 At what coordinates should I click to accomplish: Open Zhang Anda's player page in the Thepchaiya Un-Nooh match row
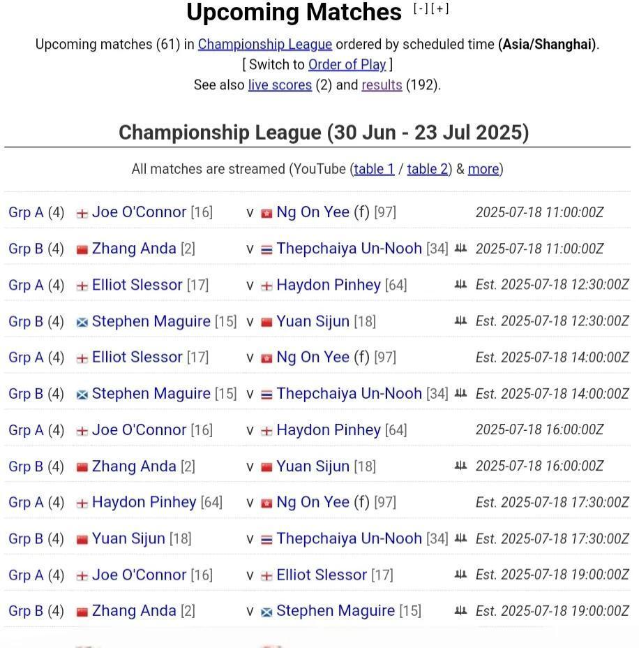(x=134, y=249)
